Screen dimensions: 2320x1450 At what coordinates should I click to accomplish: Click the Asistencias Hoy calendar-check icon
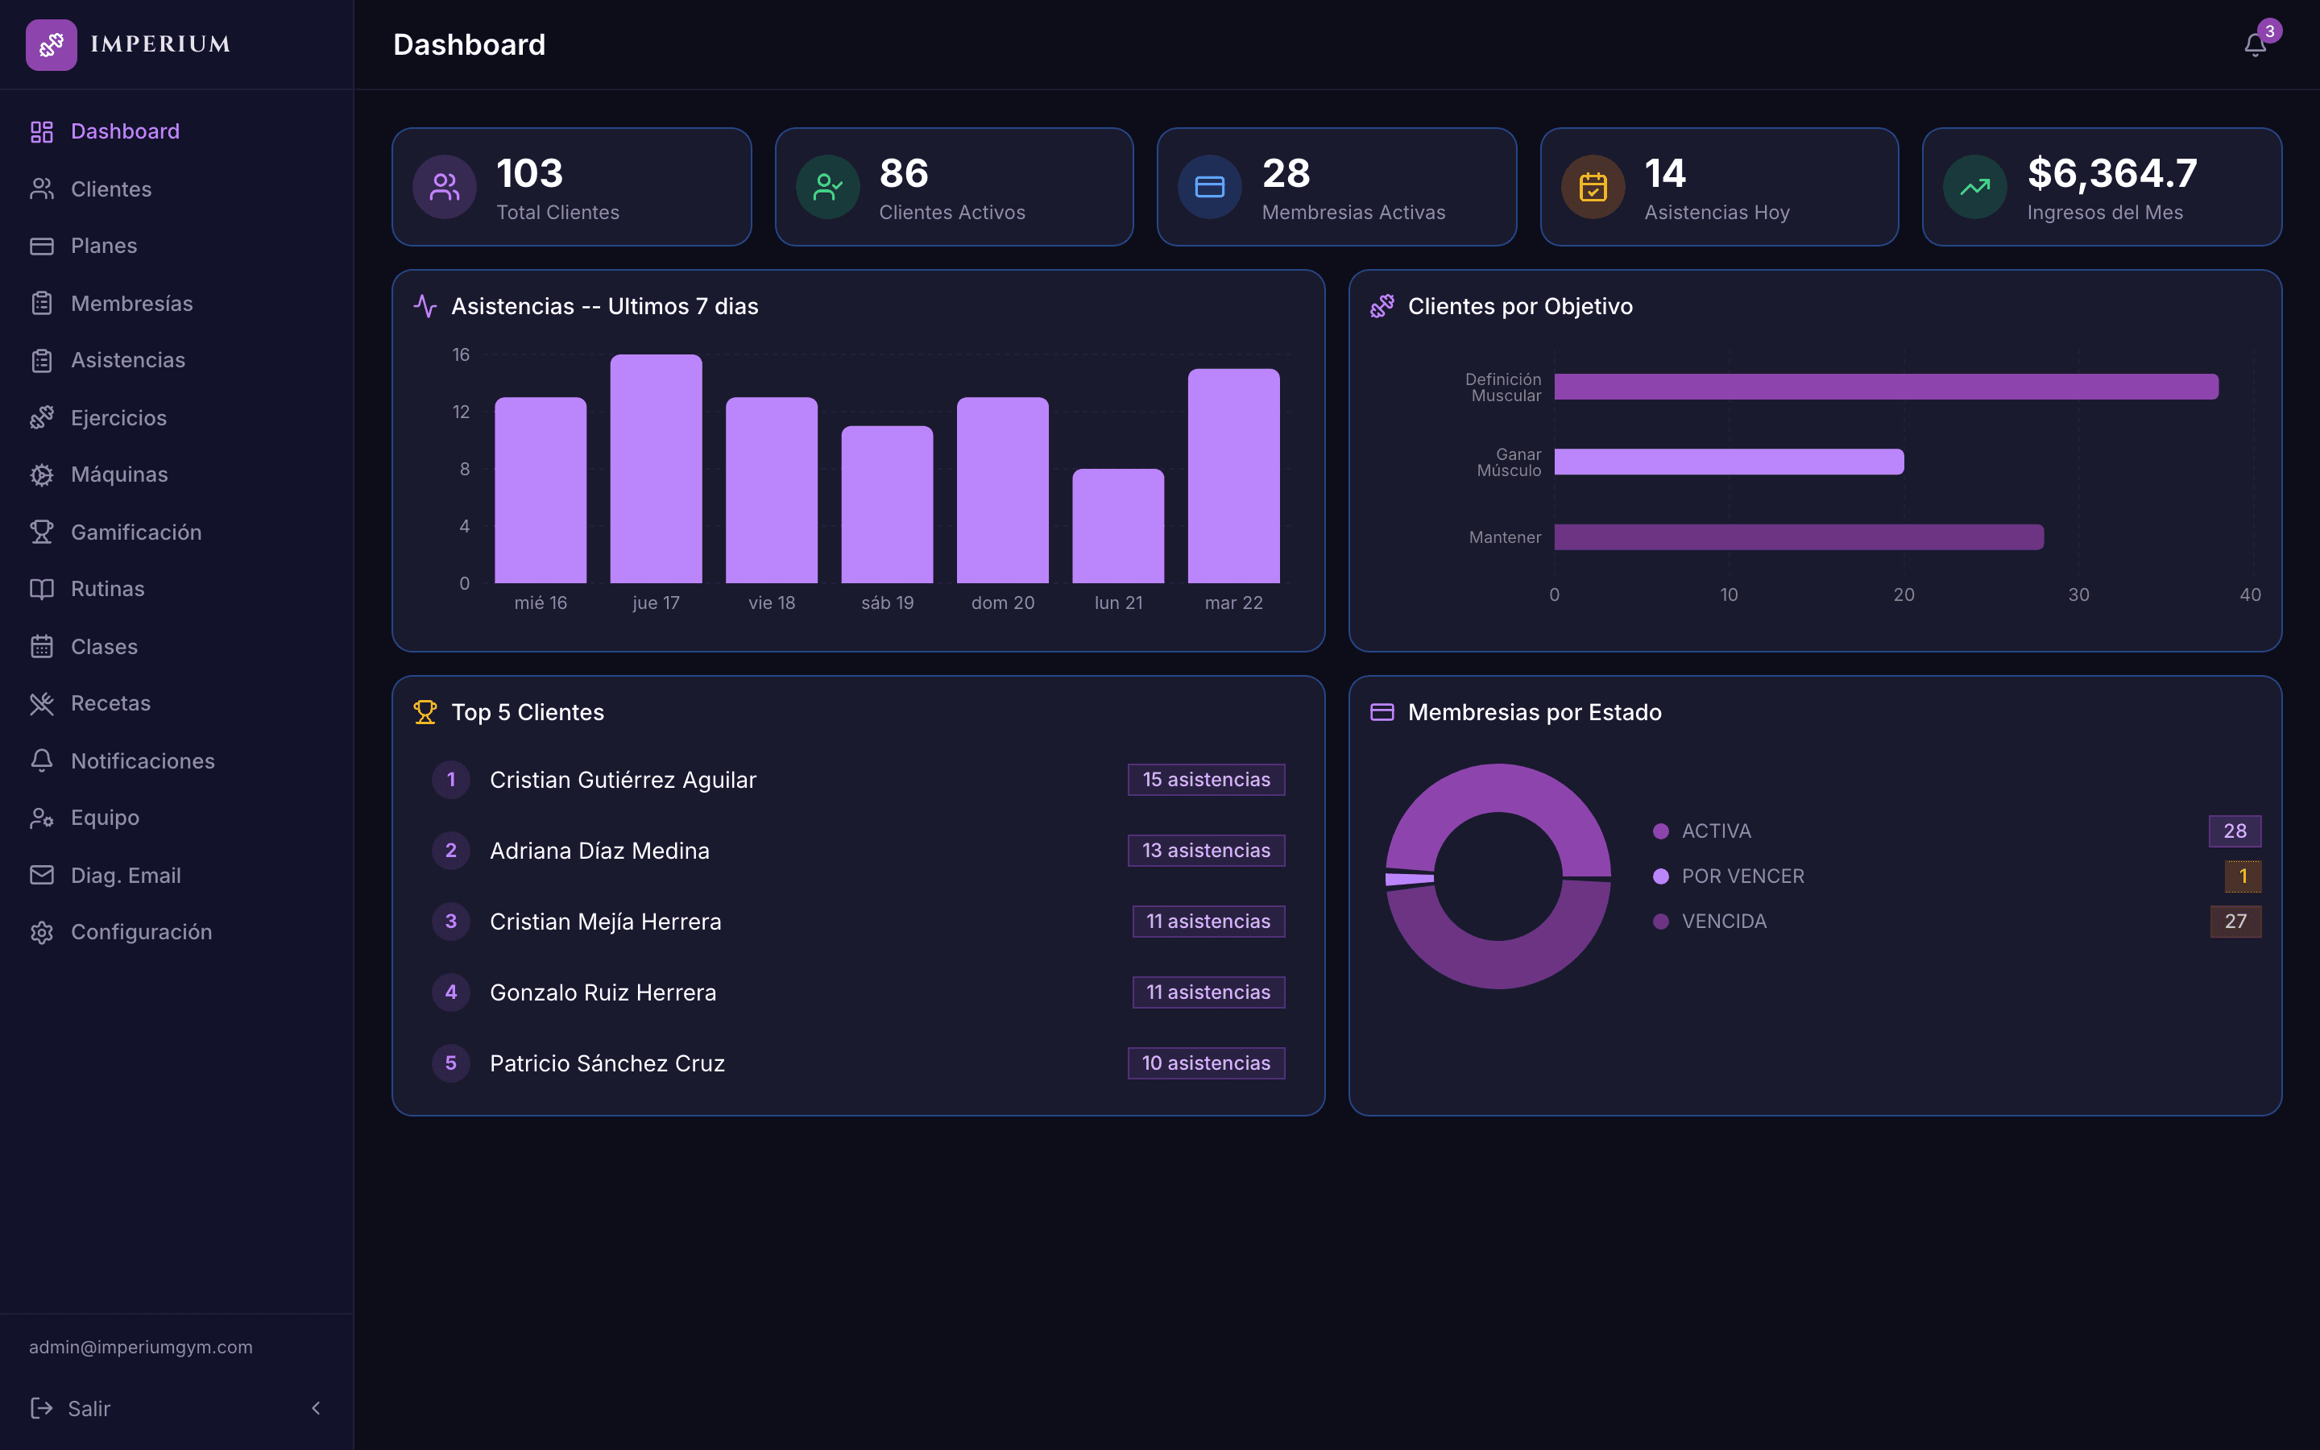(1593, 187)
